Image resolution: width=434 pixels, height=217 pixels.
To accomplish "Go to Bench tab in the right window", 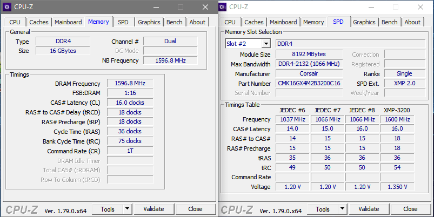I will 390,22.
